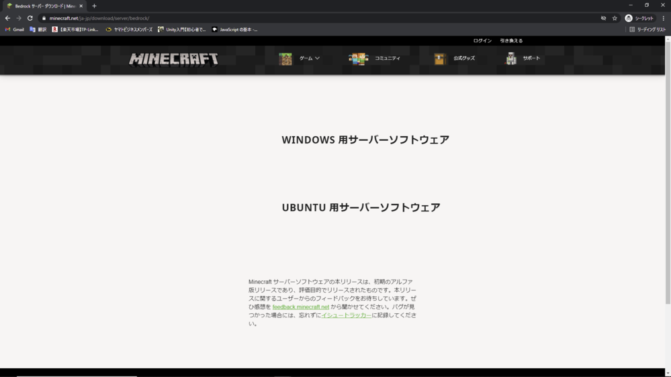The image size is (671, 377).
Task: Open the feedback.minecraft.net link
Action: (x=301, y=307)
